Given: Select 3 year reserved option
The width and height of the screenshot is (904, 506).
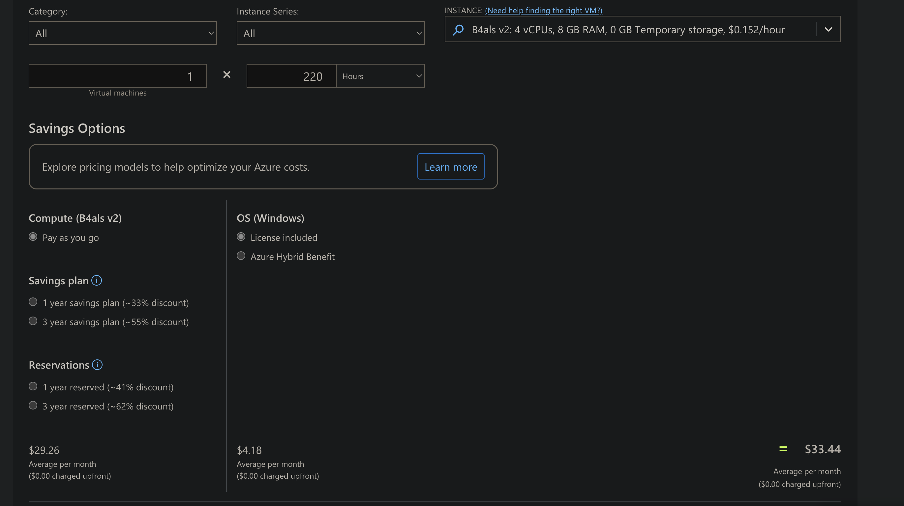Looking at the screenshot, I should (x=33, y=406).
